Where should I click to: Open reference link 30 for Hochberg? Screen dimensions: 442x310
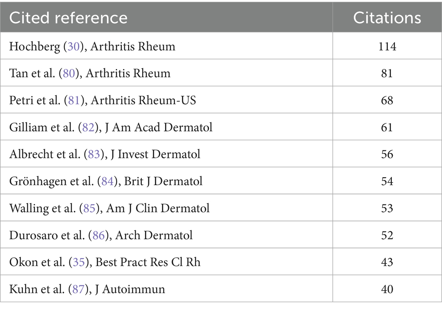[74, 46]
